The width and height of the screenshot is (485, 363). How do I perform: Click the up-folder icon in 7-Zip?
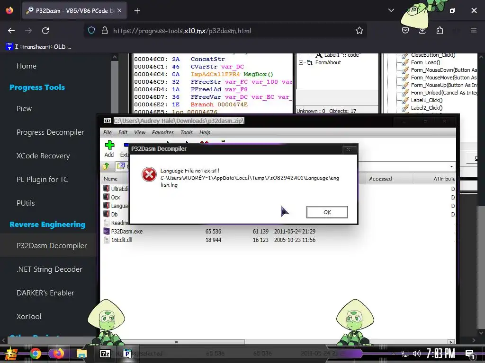(x=106, y=166)
